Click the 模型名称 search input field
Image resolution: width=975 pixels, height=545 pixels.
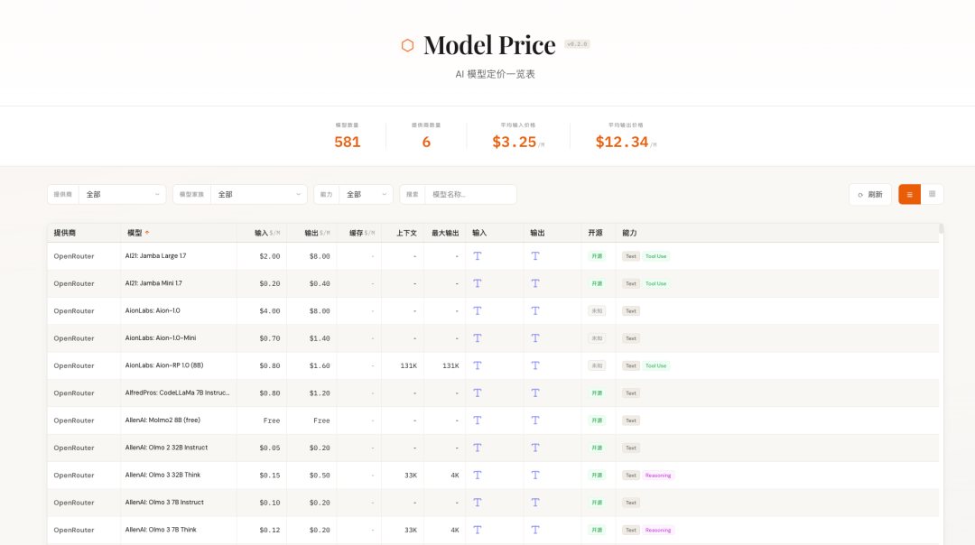470,194
